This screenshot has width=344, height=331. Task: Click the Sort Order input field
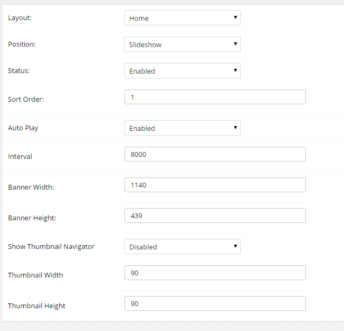215,97
